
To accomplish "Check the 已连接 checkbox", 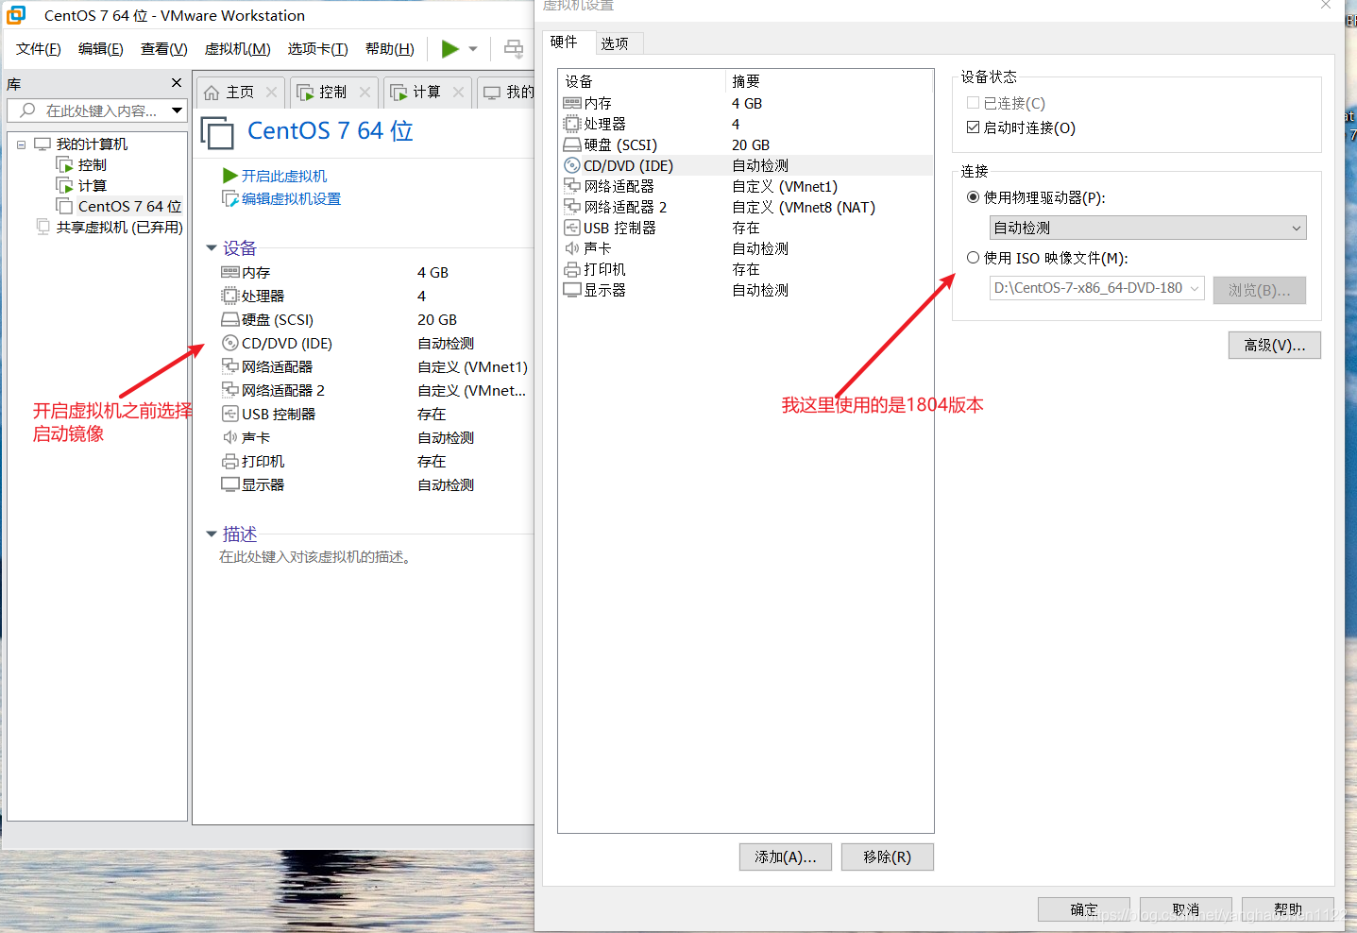I will (973, 103).
